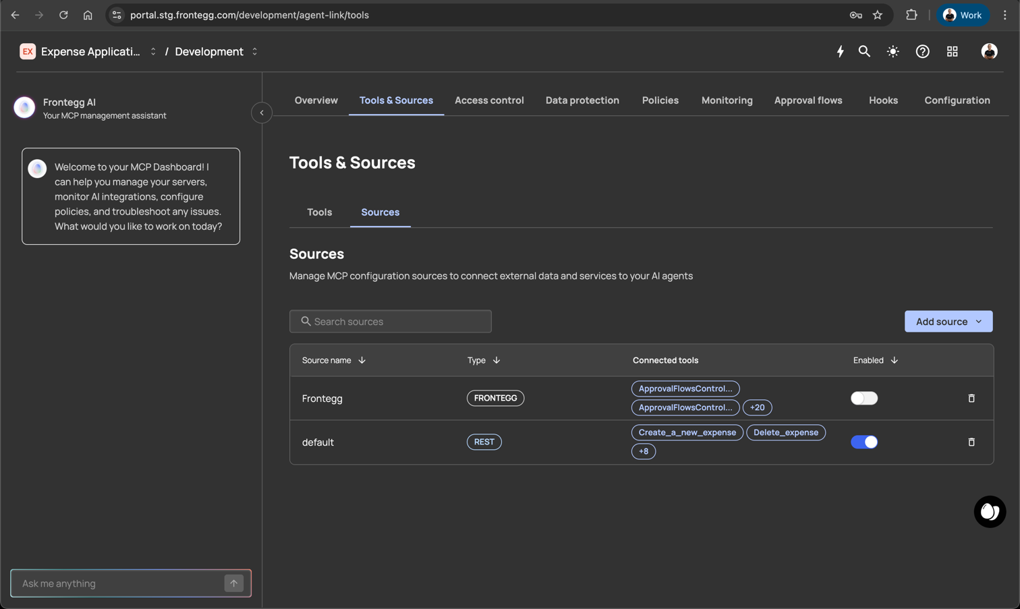Show the +20 more connected tools
The width and height of the screenshot is (1020, 609).
pos(757,407)
